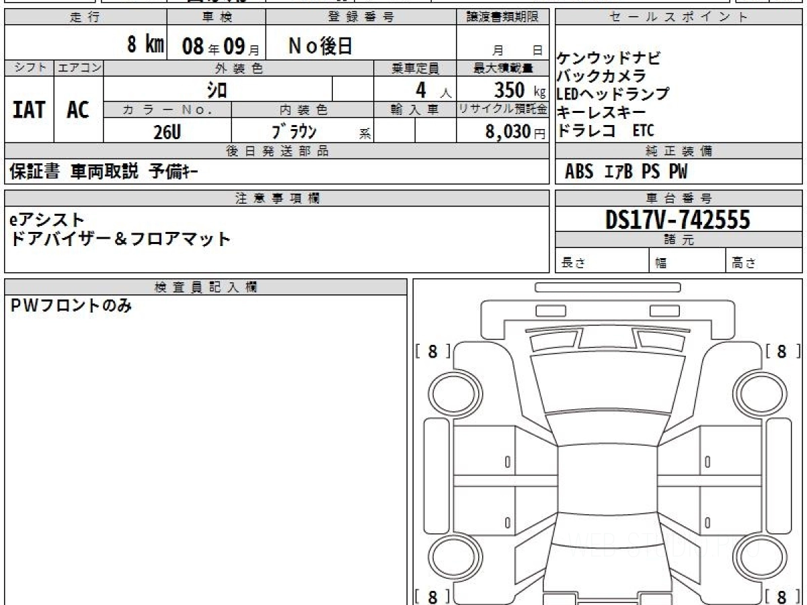
Task: Click the LEDヘッドランプ sales point
Action: click(x=613, y=94)
